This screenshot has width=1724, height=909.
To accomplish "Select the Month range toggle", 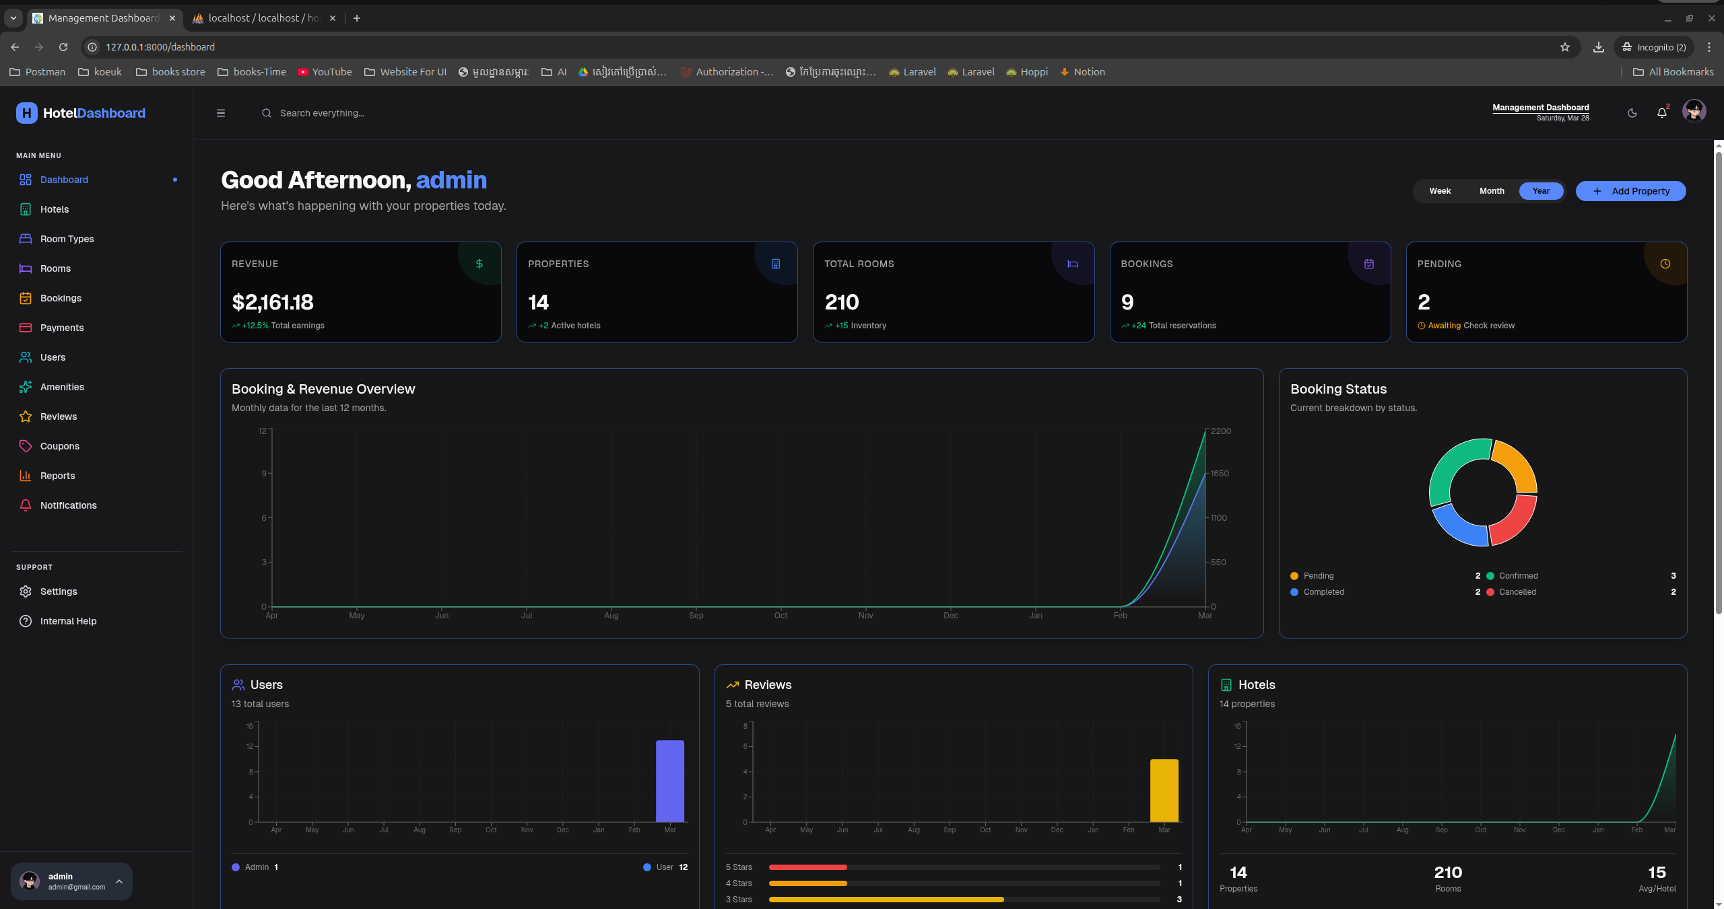I will 1492,191.
